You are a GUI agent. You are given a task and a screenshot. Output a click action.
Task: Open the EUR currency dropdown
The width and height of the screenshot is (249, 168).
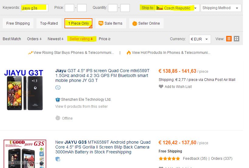(199, 39)
